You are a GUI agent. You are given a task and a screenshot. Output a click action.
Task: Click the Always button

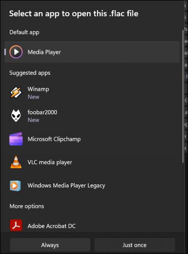(50, 245)
